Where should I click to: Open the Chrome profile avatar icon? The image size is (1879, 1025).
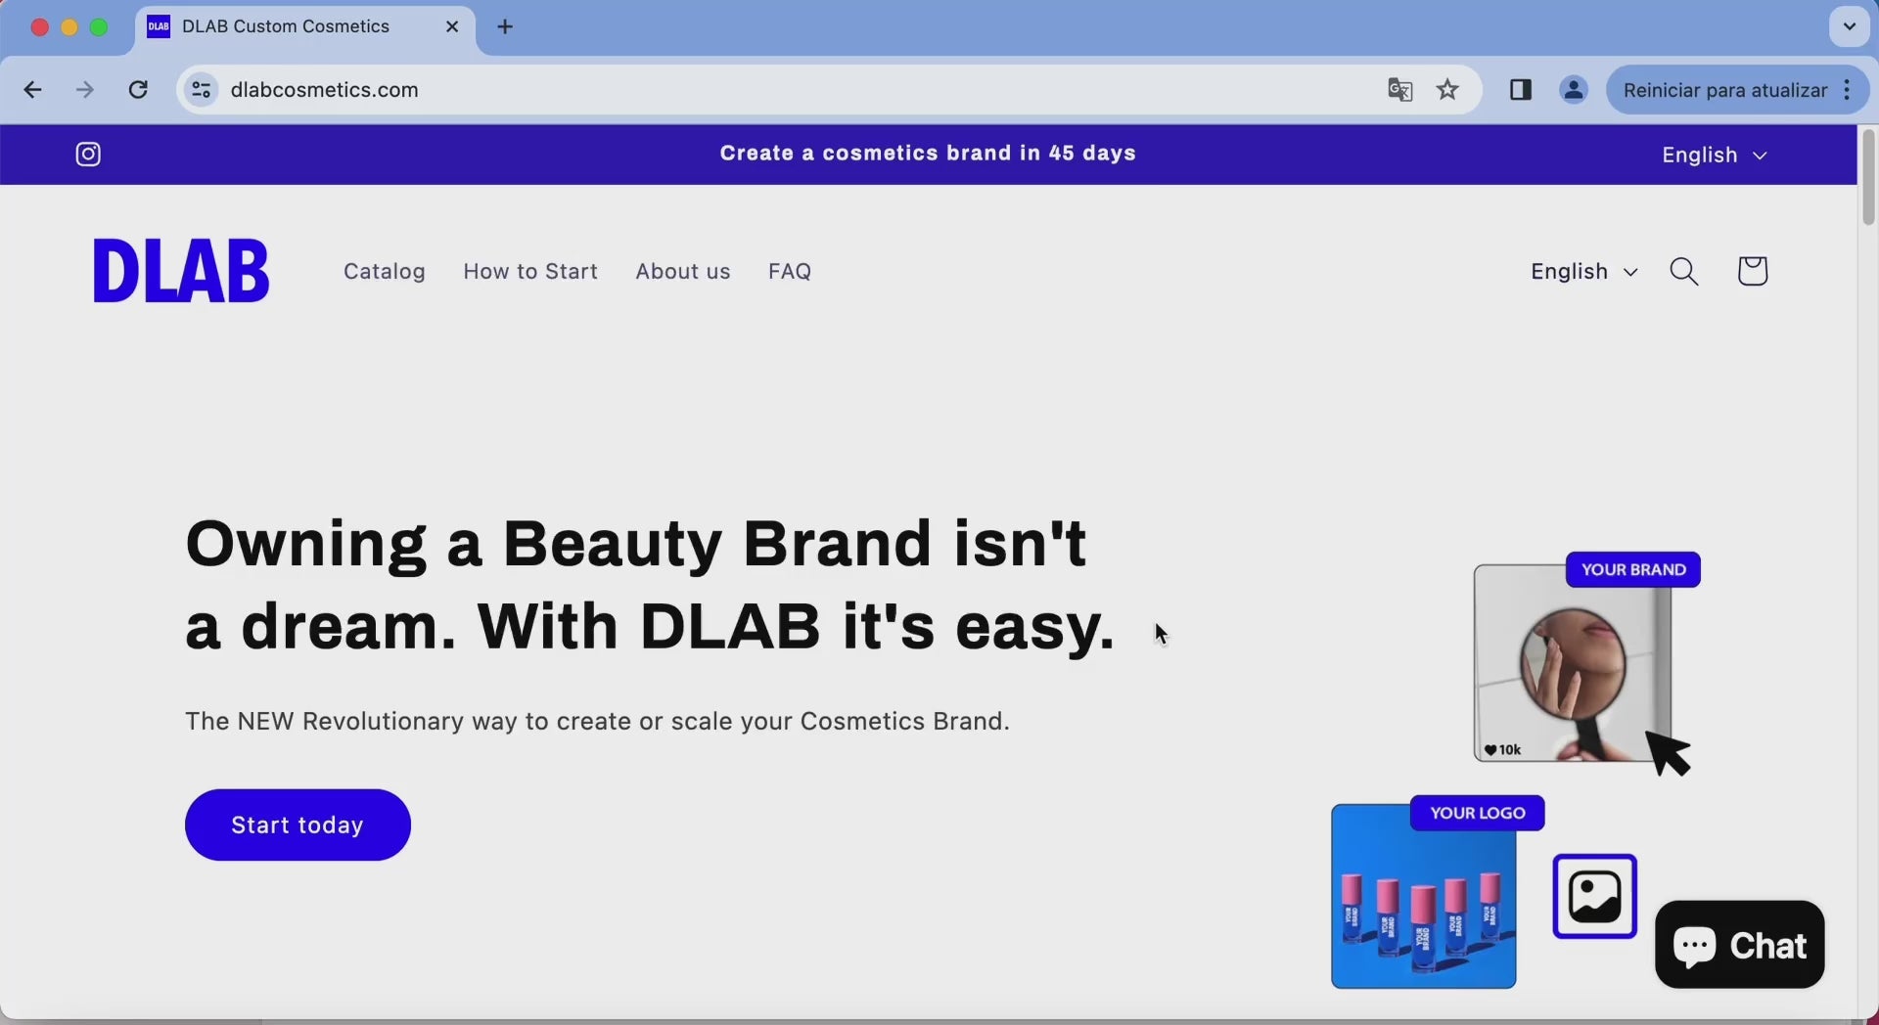pos(1573,90)
